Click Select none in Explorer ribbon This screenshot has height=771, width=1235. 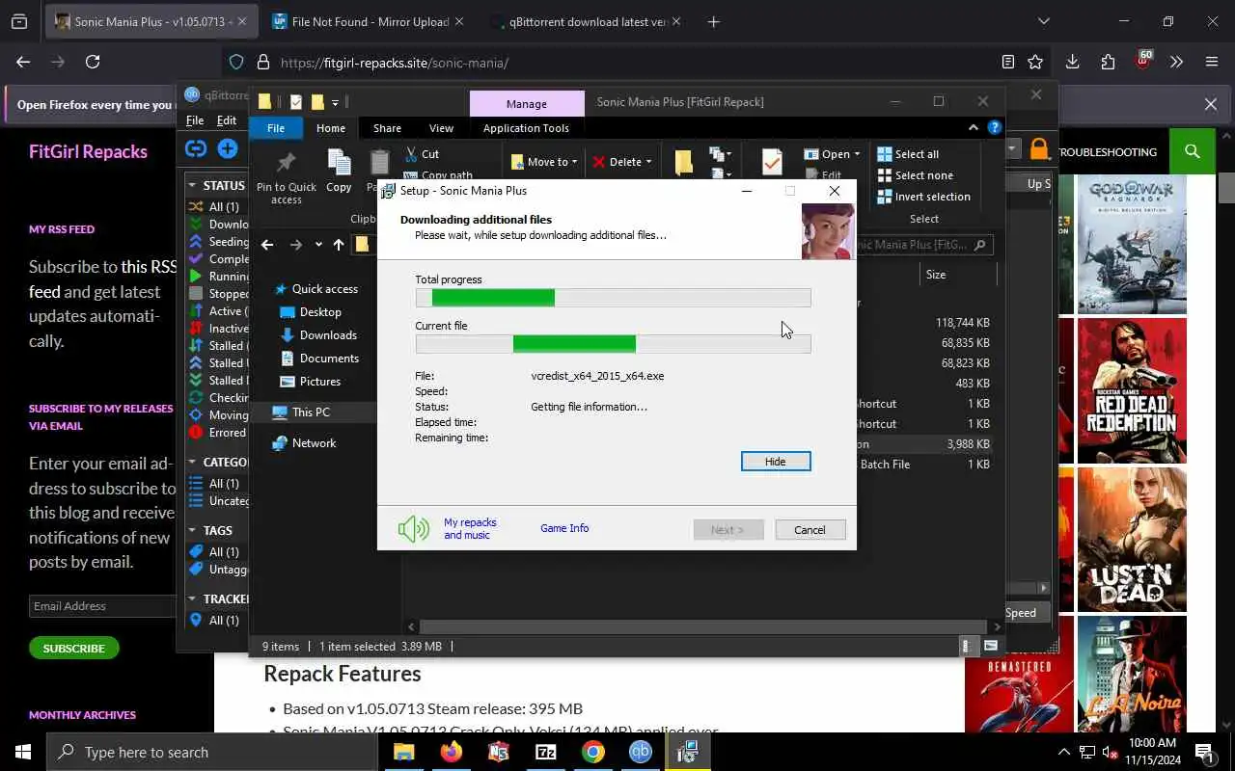[x=915, y=175]
